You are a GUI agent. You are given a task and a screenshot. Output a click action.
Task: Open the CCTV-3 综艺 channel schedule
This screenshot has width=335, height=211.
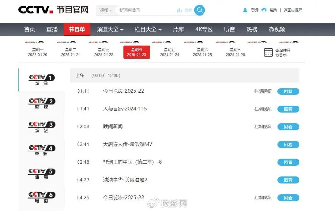click(x=41, y=125)
